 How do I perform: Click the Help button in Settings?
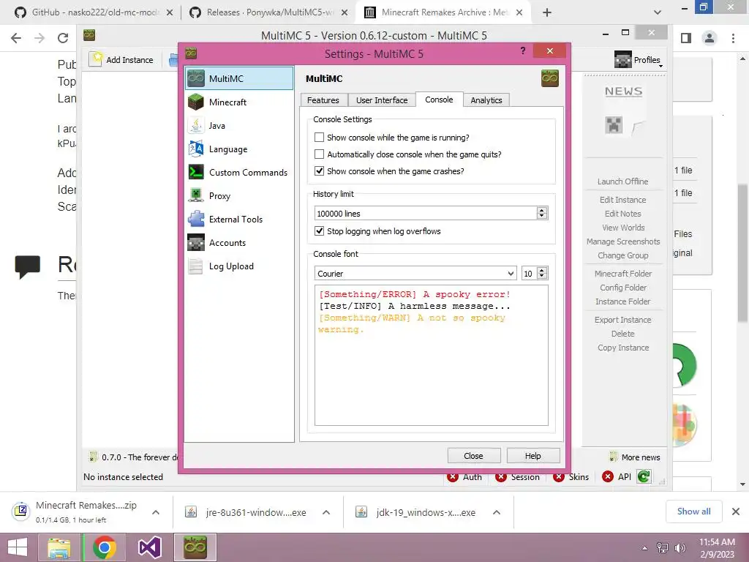point(532,456)
